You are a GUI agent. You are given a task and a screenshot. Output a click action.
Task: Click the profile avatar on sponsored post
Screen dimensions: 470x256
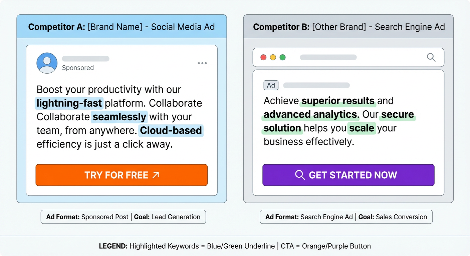pyautogui.click(x=47, y=63)
